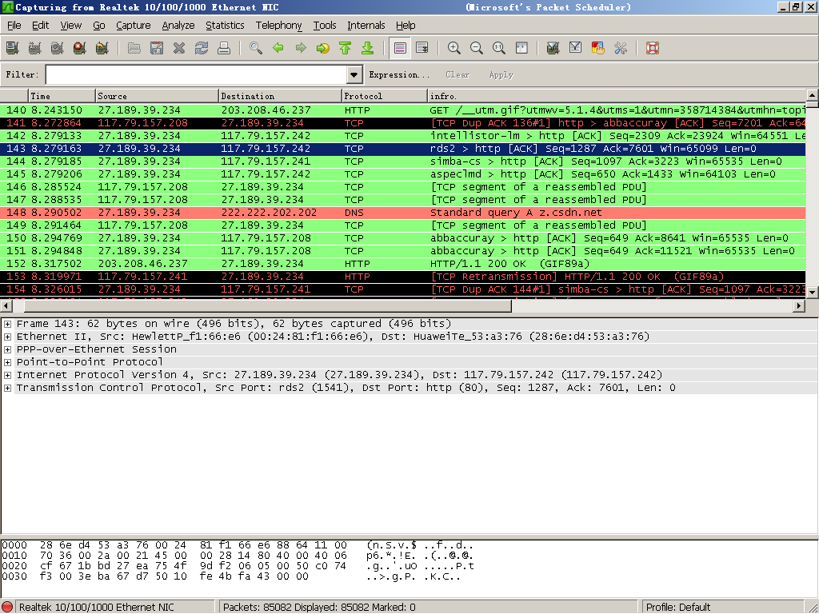Click the find packet magnifier icon

256,49
